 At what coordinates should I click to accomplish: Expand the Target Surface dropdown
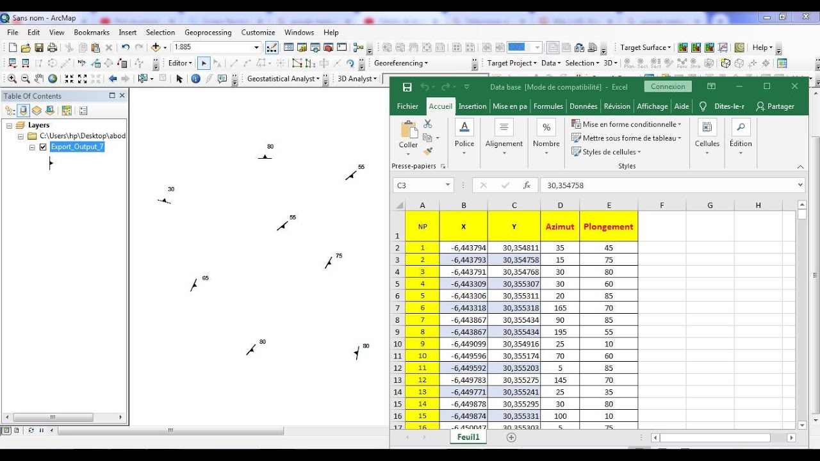[646, 47]
